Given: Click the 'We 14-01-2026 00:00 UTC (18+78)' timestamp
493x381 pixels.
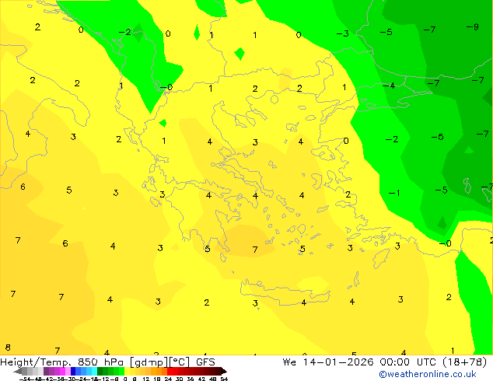Looking at the screenshot, I should click(385, 362).
